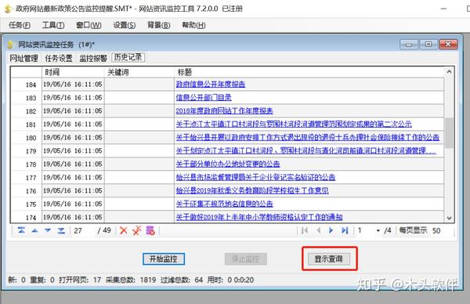Switch to the 监控报警 tab
The image size is (470, 304).
pyautogui.click(x=93, y=58)
